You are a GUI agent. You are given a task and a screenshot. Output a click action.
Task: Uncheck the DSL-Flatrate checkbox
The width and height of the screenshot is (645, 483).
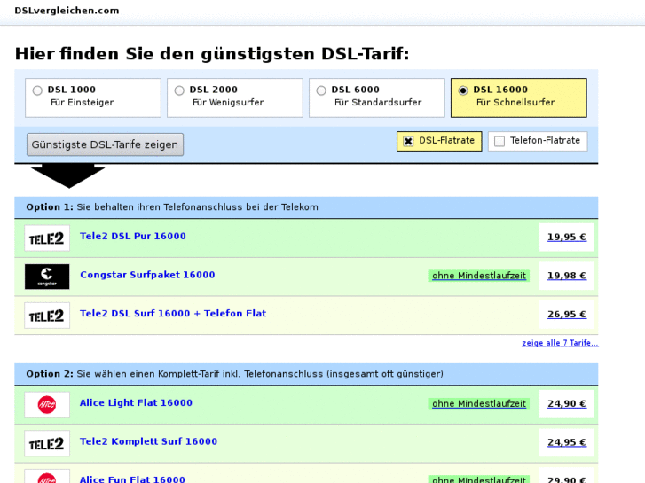408,142
